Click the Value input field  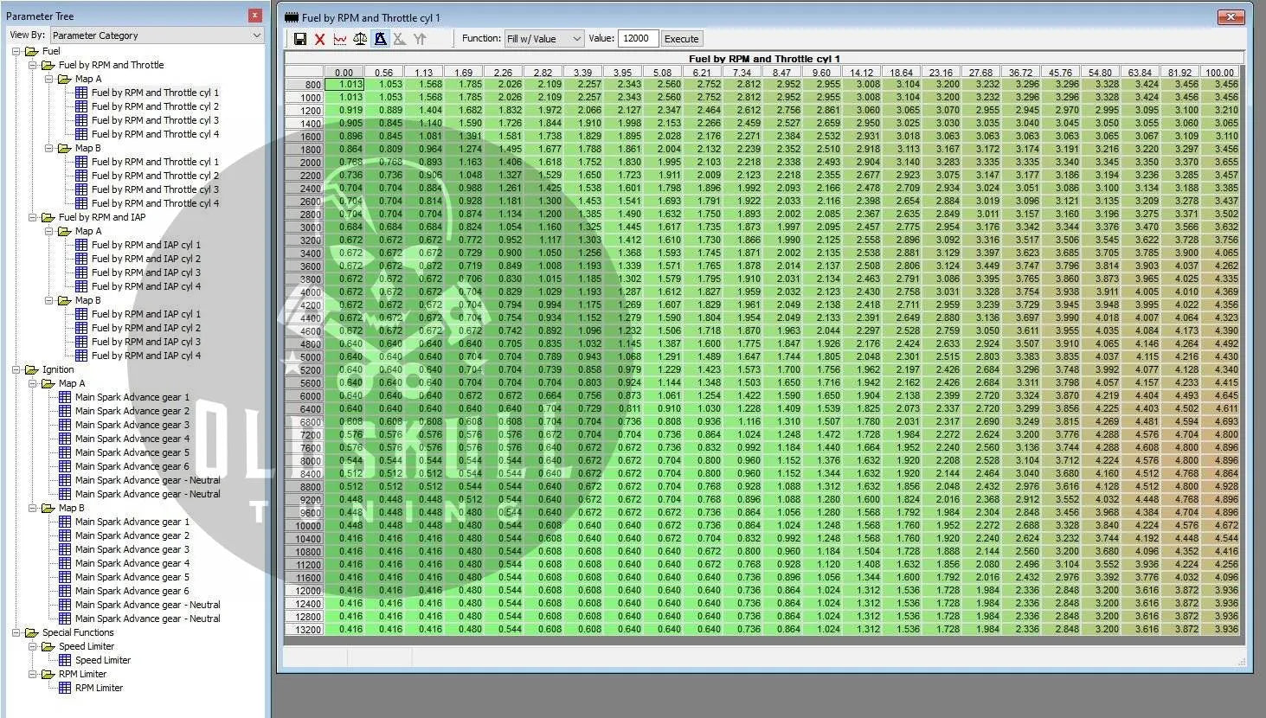coord(637,39)
